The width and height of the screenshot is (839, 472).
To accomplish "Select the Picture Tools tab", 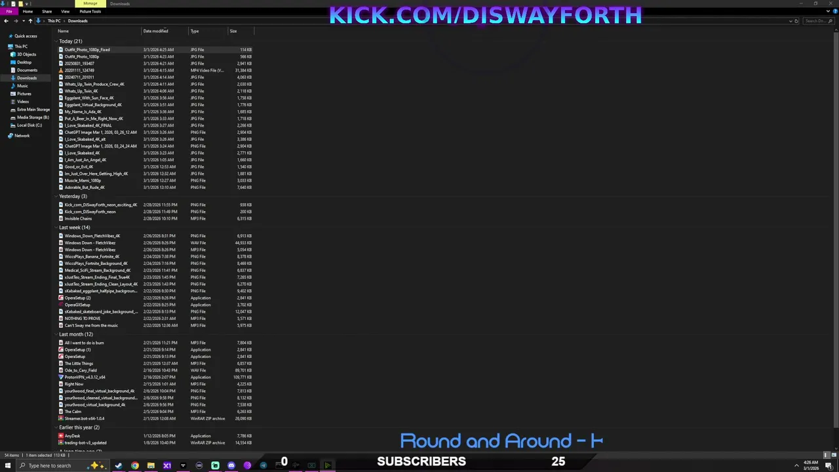I will 90,11.
